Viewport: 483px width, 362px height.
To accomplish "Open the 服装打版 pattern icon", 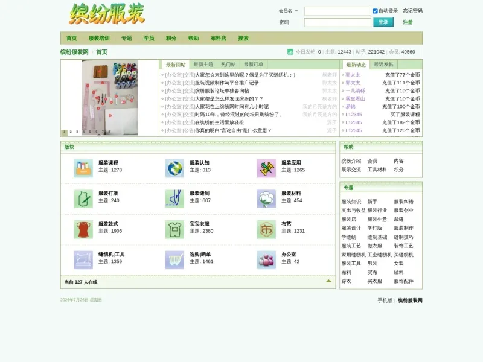I will pyautogui.click(x=83, y=199).
